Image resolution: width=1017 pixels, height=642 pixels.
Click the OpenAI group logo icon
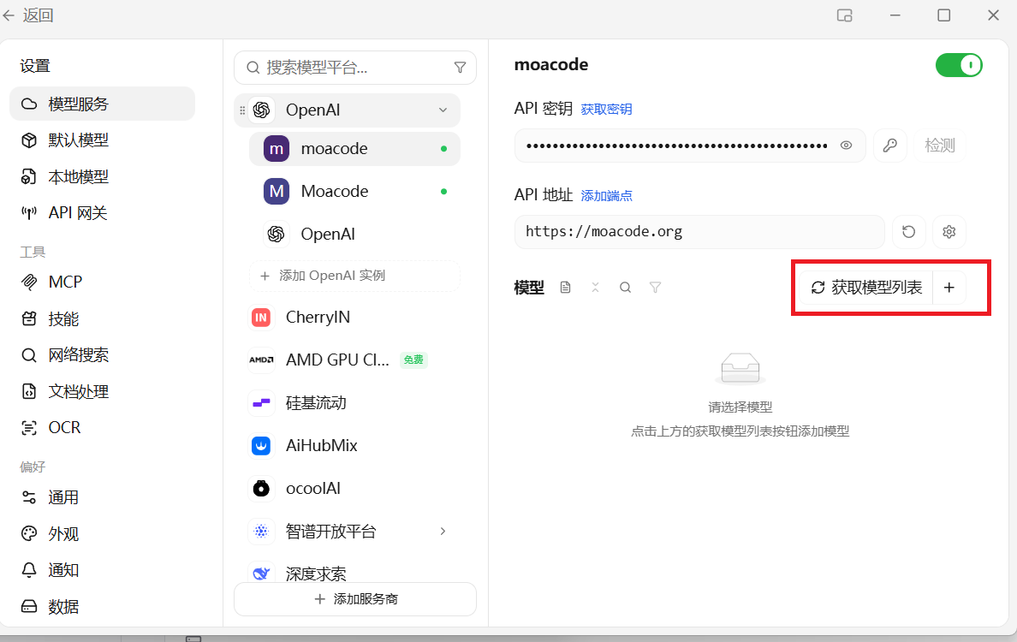pyautogui.click(x=261, y=110)
